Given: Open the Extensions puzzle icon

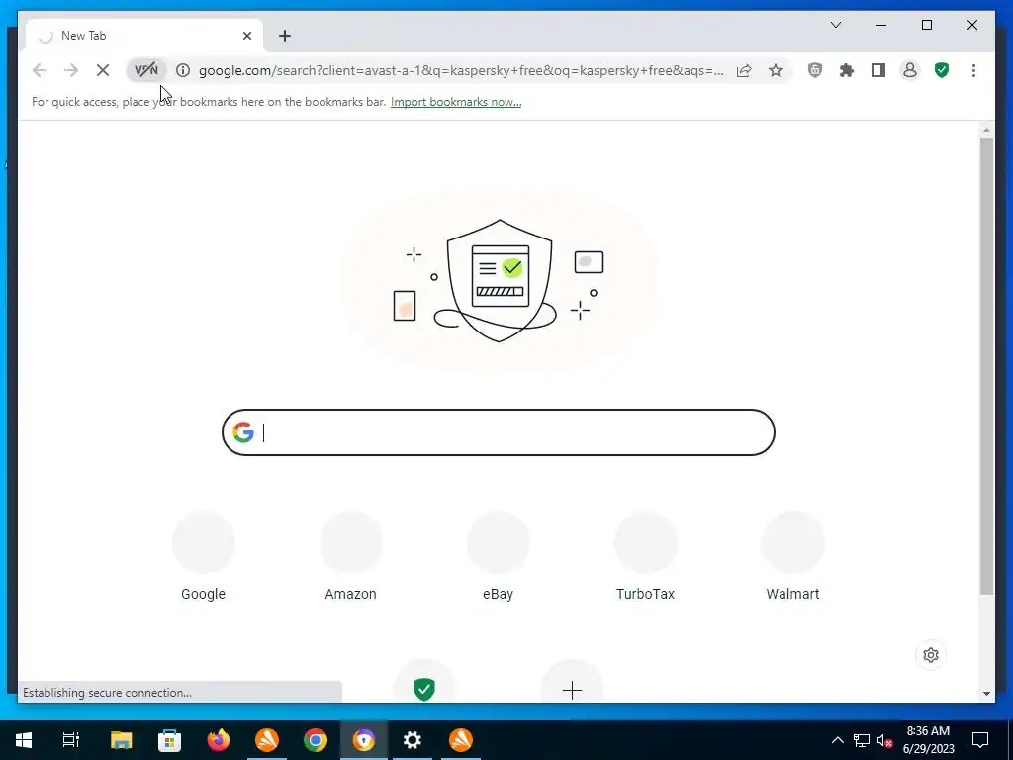Looking at the screenshot, I should tap(847, 70).
